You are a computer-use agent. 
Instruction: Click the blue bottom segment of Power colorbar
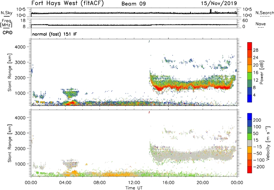[250, 98]
